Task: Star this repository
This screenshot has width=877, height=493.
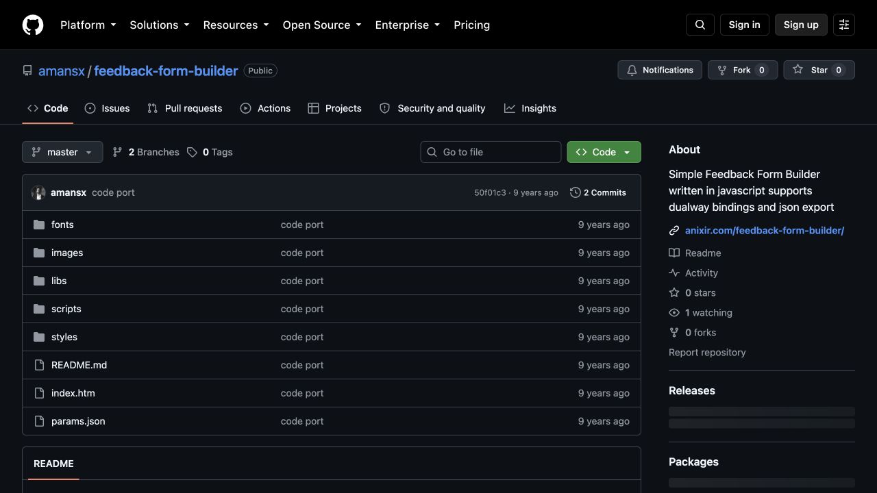Action: [819, 70]
